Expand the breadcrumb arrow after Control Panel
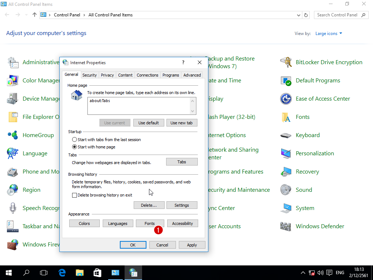 pyautogui.click(x=84, y=15)
